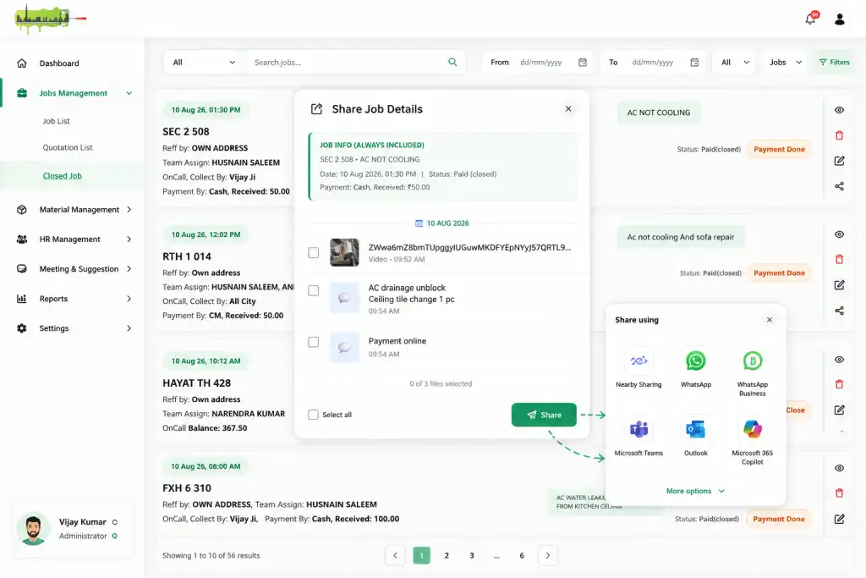866x578 pixels.
Task: Delete the HAYAT TH 428 job
Action: click(839, 384)
